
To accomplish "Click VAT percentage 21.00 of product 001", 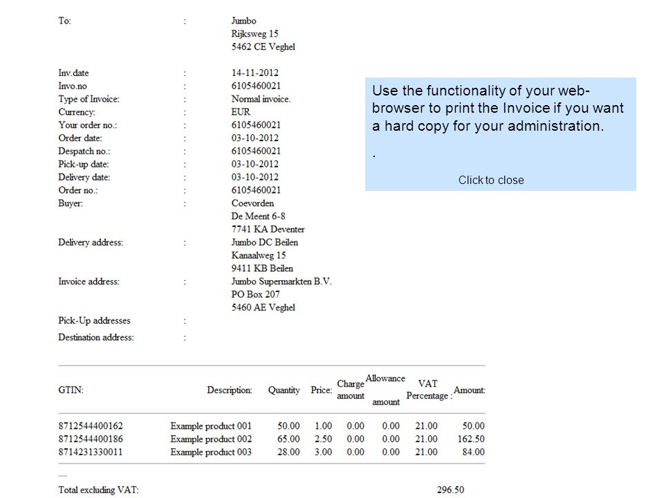I will click(426, 426).
